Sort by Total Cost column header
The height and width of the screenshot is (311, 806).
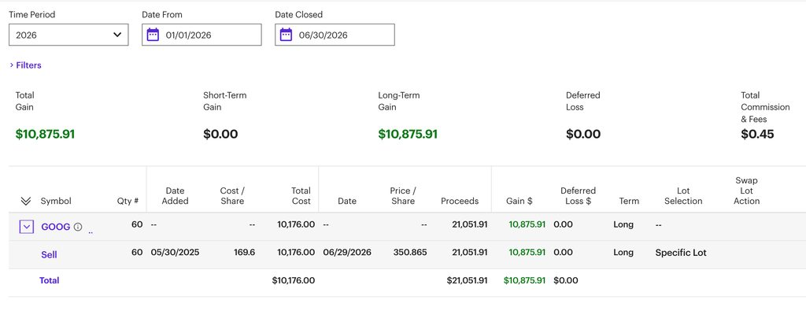pyautogui.click(x=301, y=196)
